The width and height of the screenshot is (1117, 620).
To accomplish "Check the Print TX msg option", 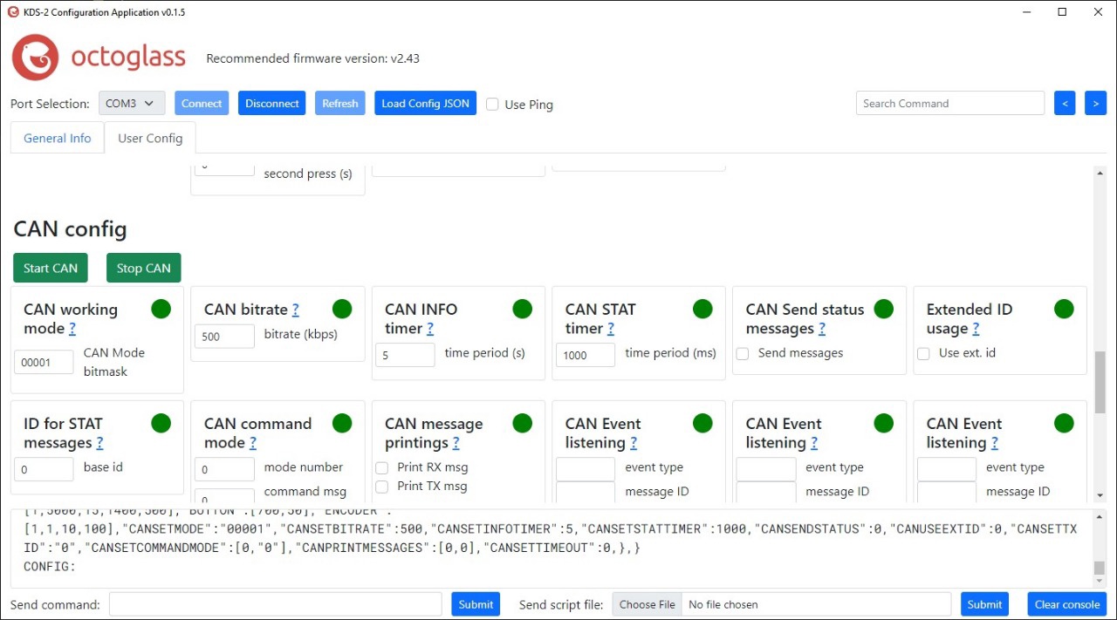I will click(x=381, y=487).
